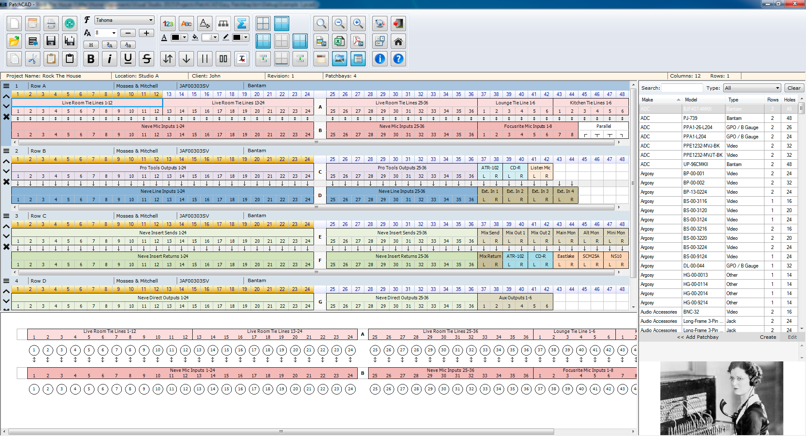
Task: Click the 123 auto-numbering icon
Action: point(168,24)
